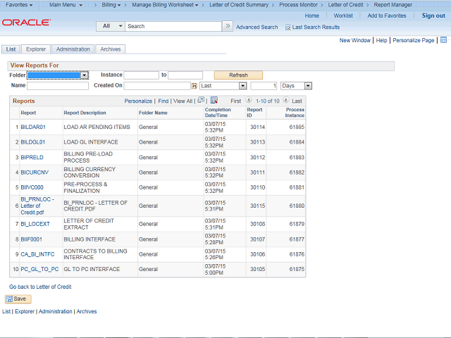Switch to the Explorer tab
The image size is (451, 338).
point(36,49)
